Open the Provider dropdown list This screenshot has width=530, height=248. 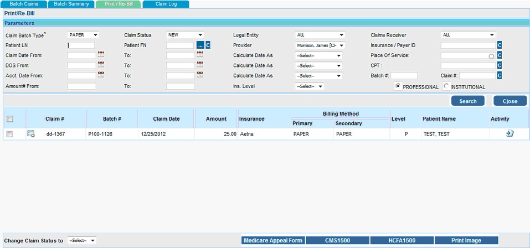click(x=320, y=45)
